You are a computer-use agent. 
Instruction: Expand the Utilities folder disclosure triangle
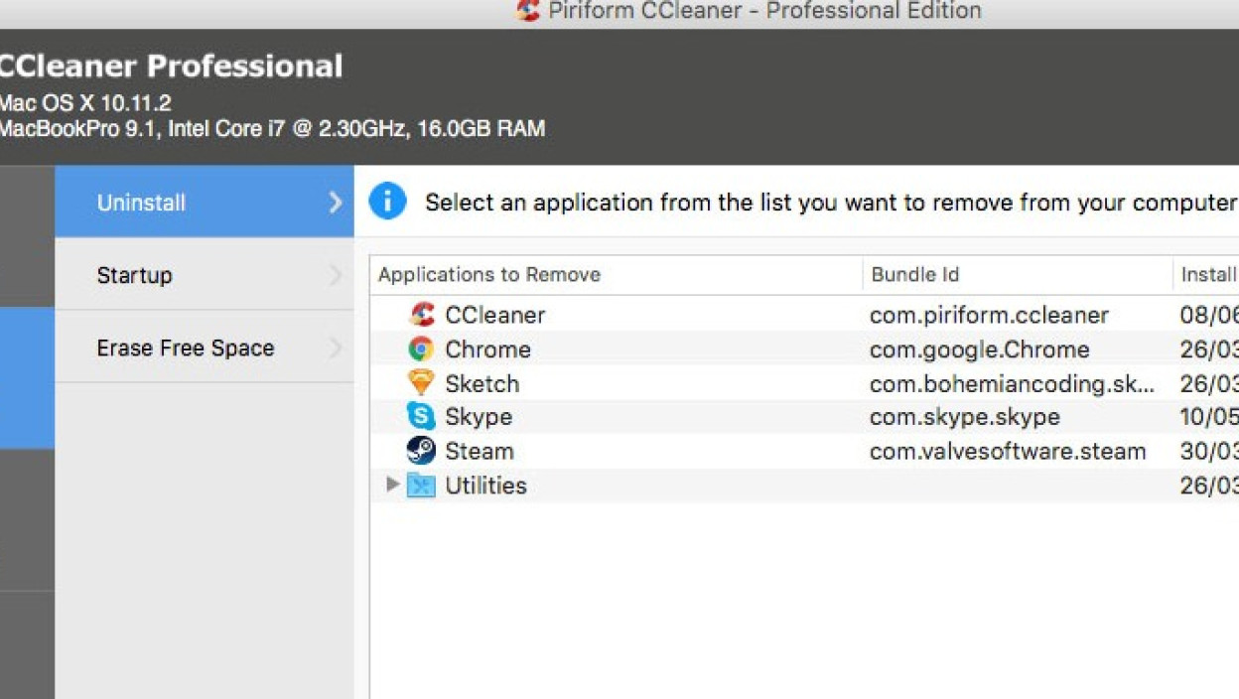click(393, 484)
